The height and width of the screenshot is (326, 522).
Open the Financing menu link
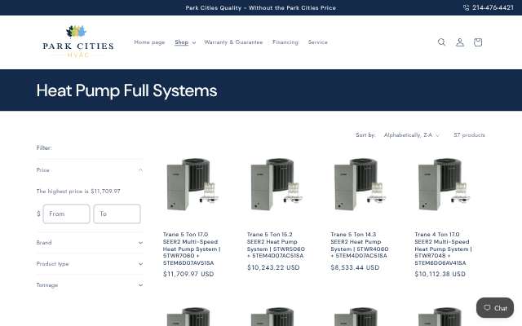285,42
